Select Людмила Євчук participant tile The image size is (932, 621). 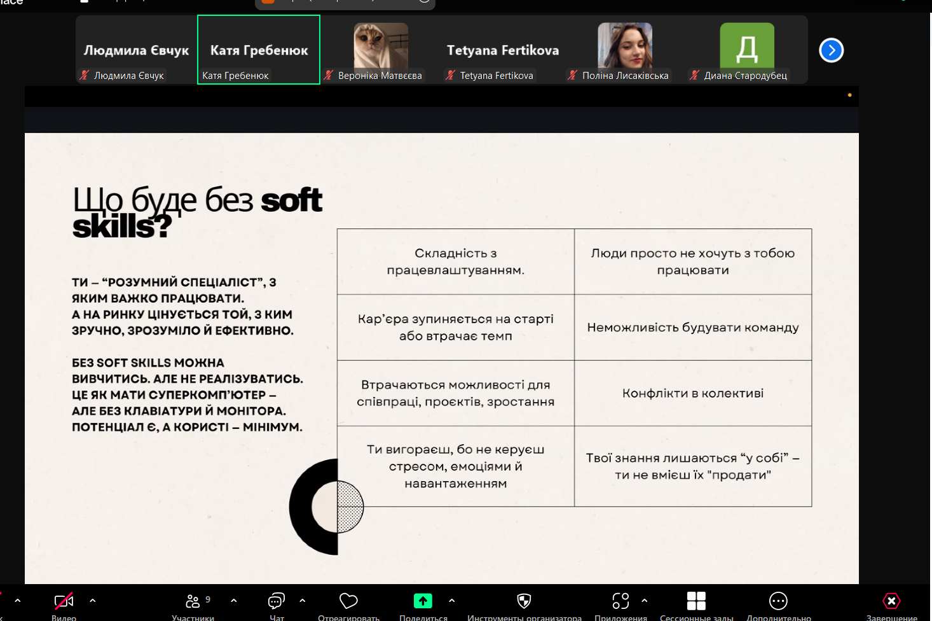click(136, 50)
